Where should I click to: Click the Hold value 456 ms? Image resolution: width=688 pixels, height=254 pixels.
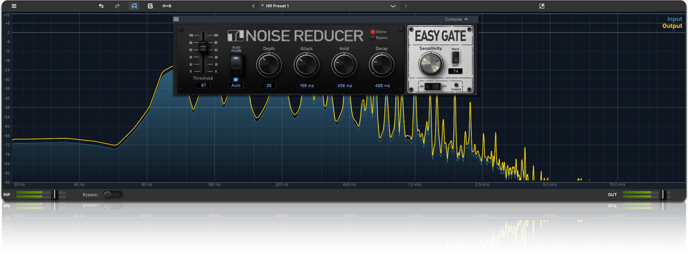(344, 85)
